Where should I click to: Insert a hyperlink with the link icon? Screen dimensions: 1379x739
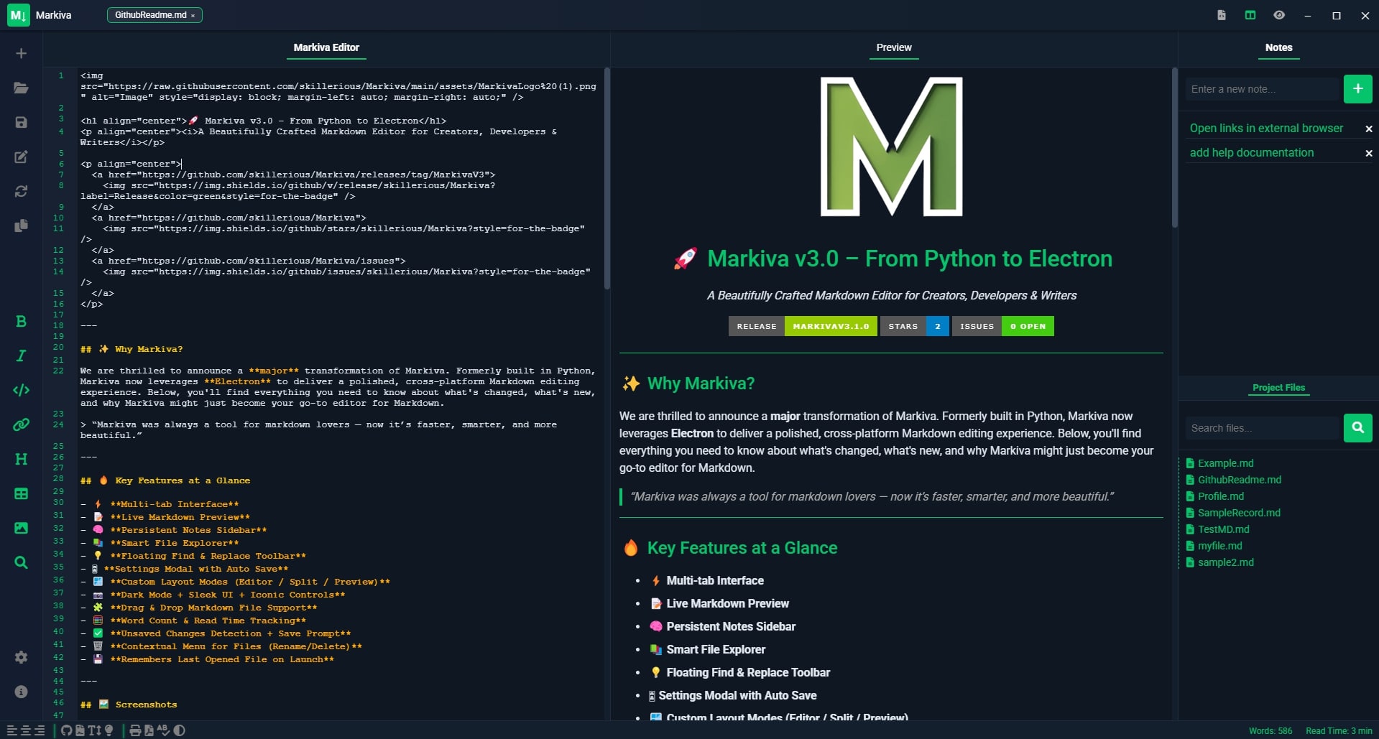pos(21,424)
